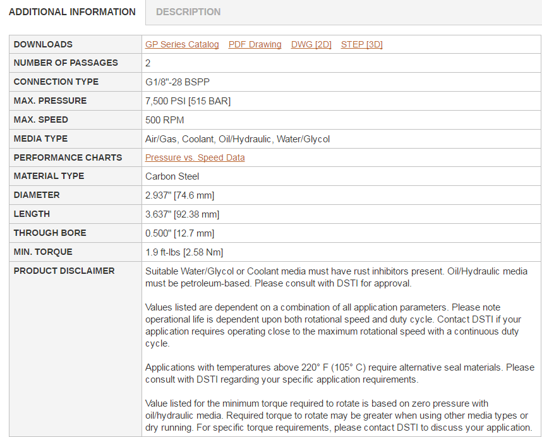Click the rust inhibitors disclaimer paragraph
Image resolution: width=542 pixels, height=437 pixels.
click(336, 277)
